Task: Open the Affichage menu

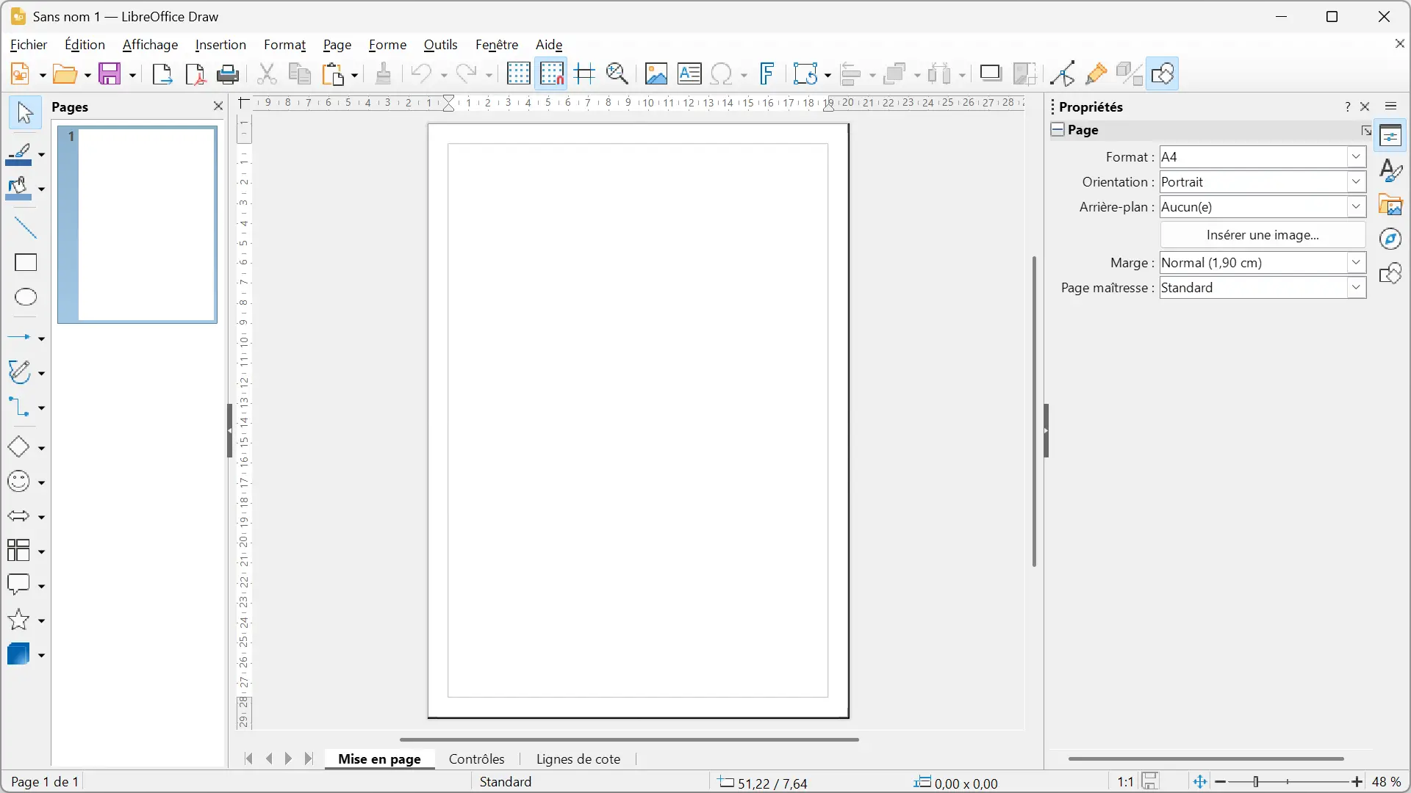Action: click(150, 45)
